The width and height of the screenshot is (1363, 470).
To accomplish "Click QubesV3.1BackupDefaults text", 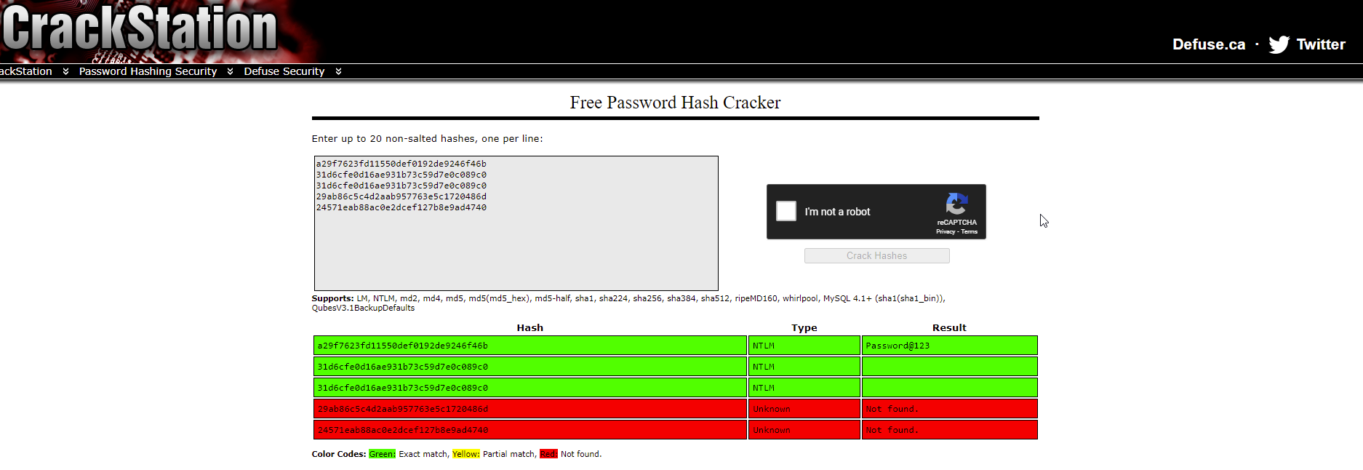I will tap(363, 308).
